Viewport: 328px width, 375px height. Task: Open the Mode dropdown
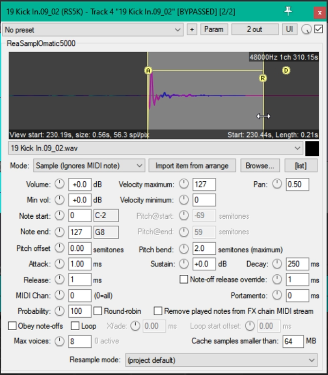coord(89,166)
